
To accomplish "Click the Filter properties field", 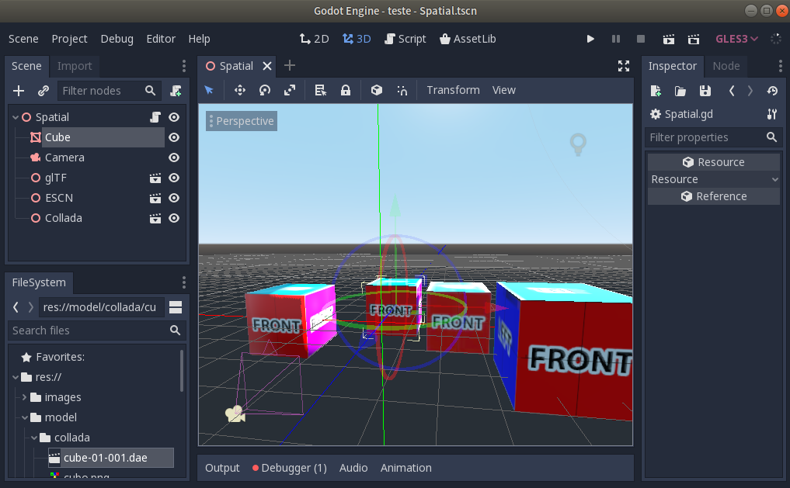I will pyautogui.click(x=713, y=137).
